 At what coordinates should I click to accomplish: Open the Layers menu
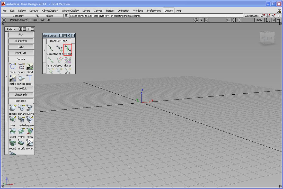pyautogui.click(x=86, y=11)
